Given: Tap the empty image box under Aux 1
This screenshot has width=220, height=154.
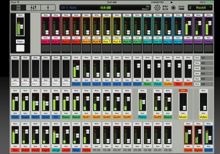Looking at the screenshot, I should (46, 48).
